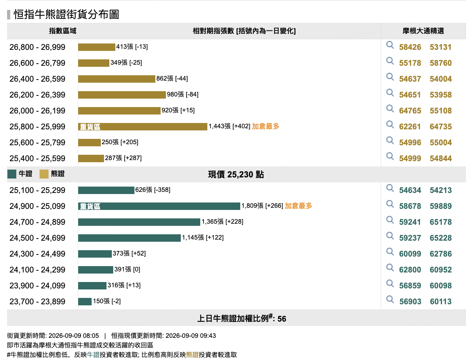Click magnifier icon for 25,100 - 25,299 row
The image size is (472, 364).
(x=390, y=188)
